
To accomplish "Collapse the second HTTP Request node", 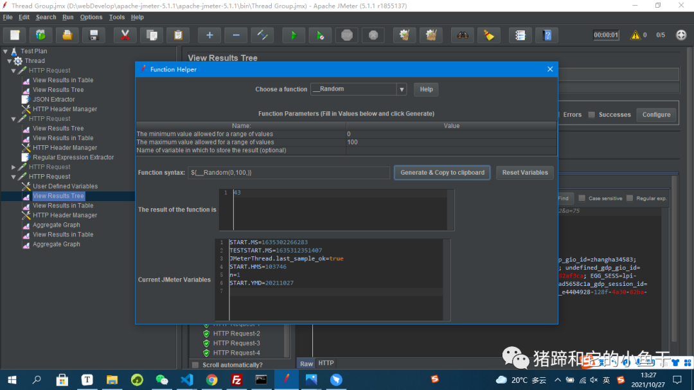I will (x=13, y=119).
